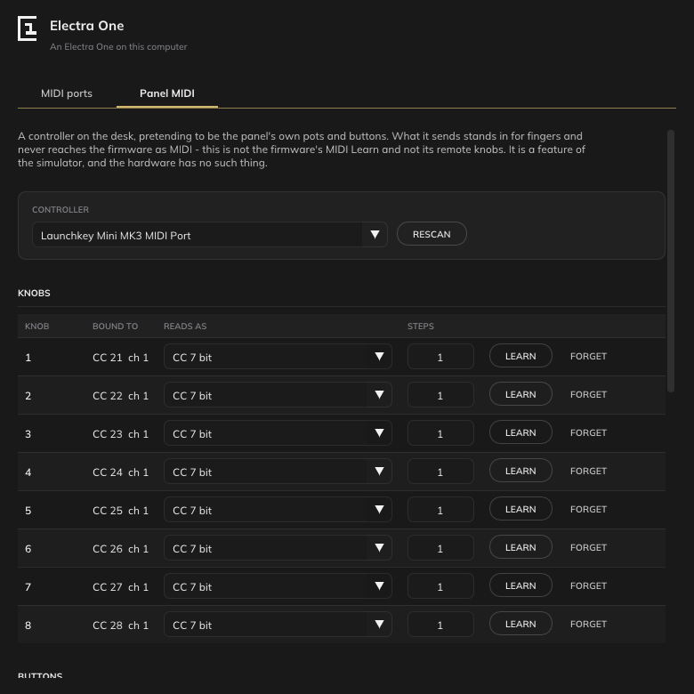Click FORGET for knob 5
This screenshot has width=694, height=694.
[588, 510]
